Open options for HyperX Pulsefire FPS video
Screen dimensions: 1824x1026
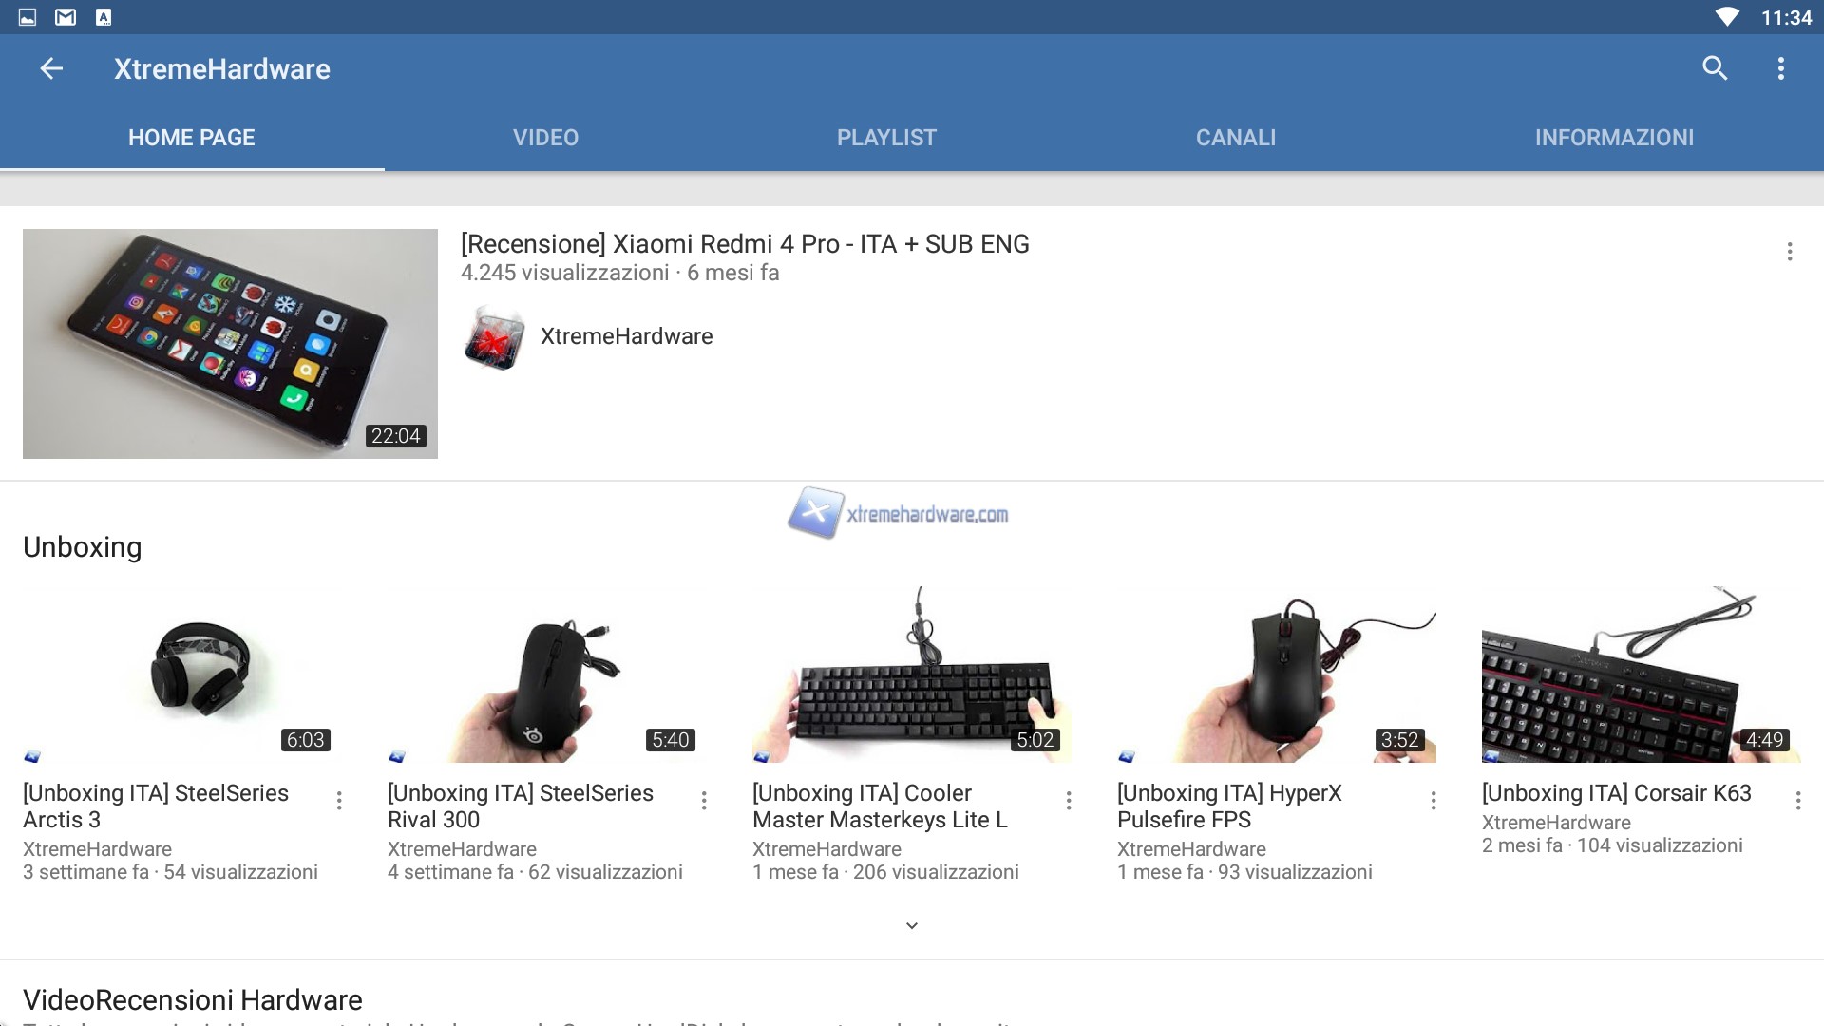(x=1434, y=801)
